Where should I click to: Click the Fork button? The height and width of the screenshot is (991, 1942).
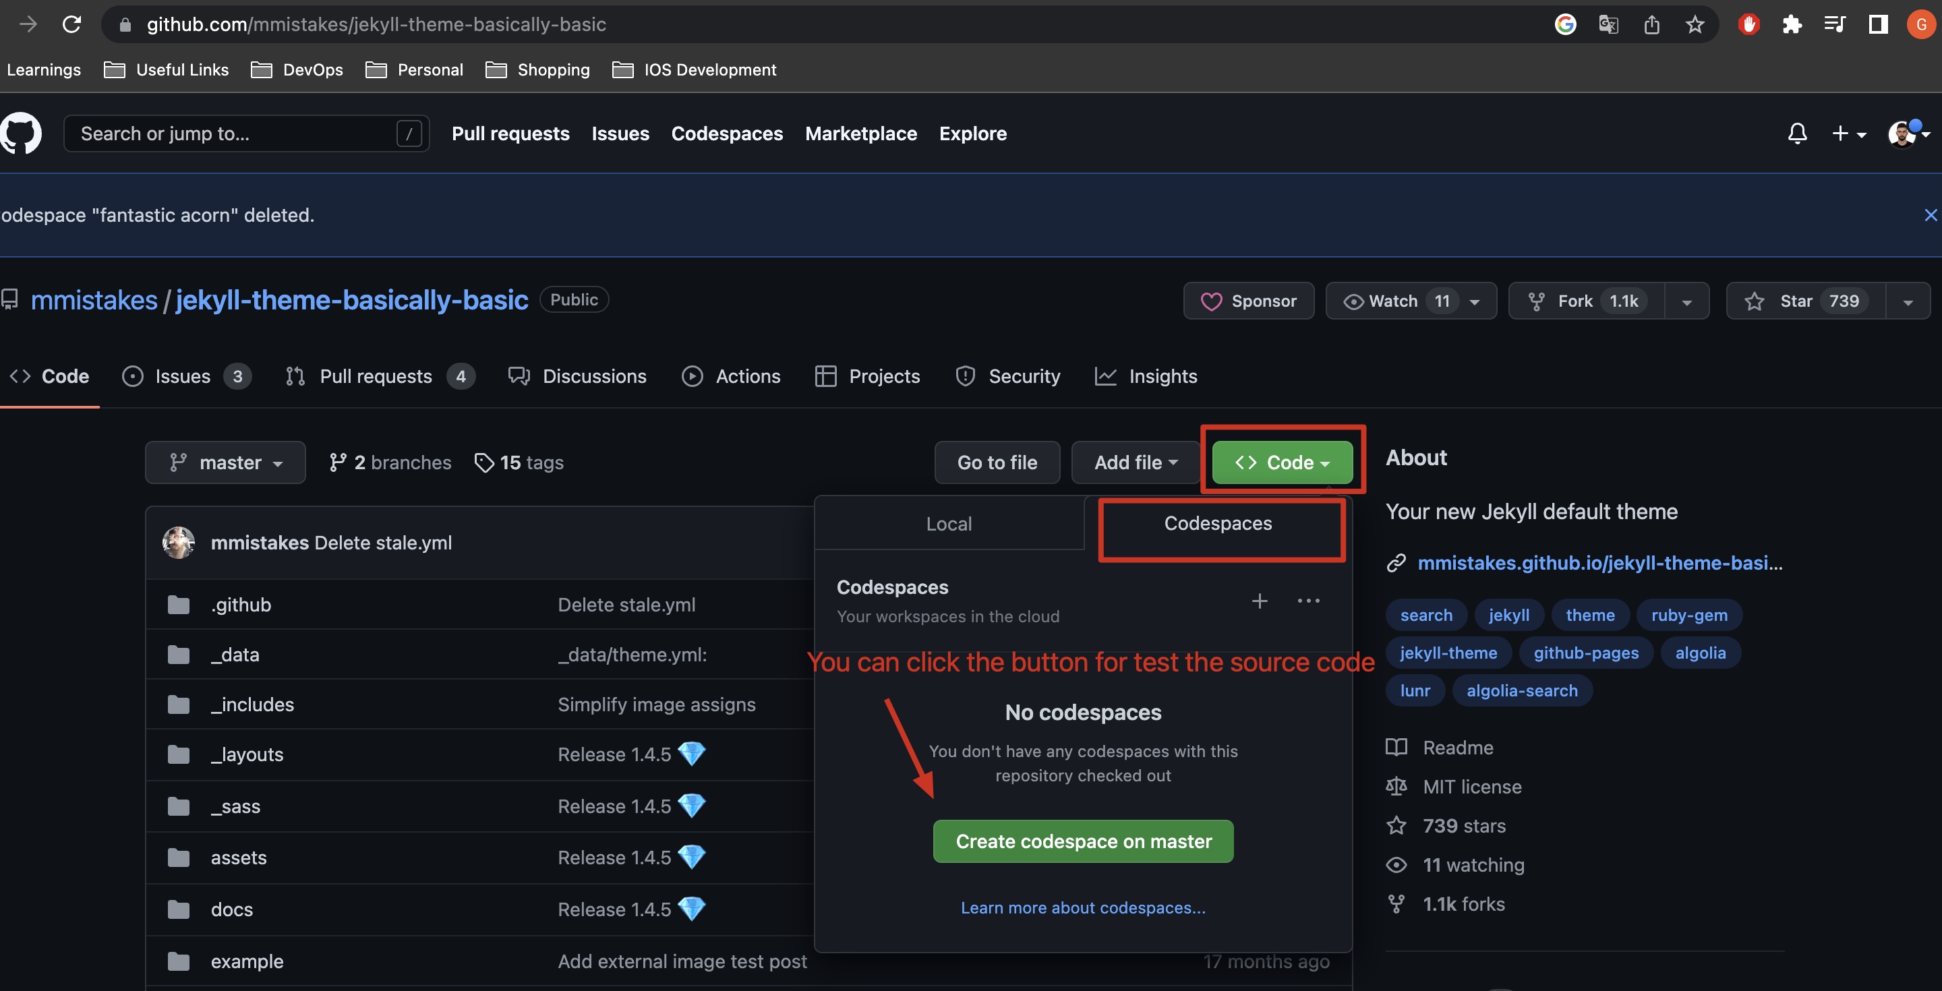click(x=1586, y=301)
